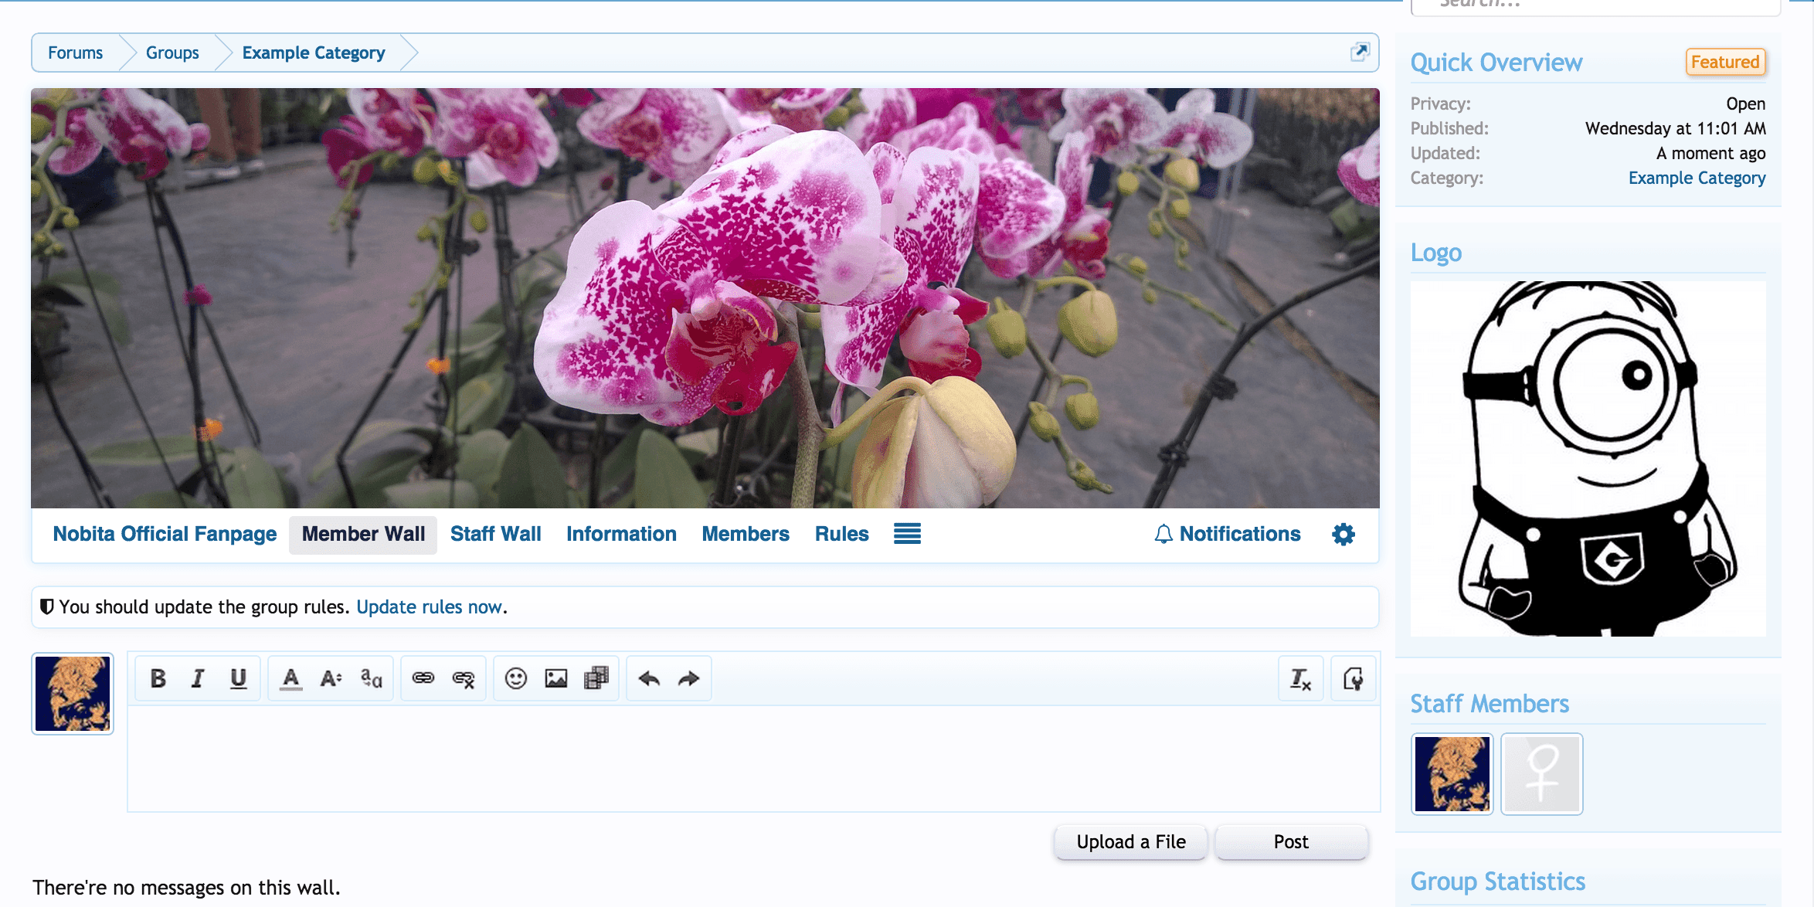Image resolution: width=1814 pixels, height=907 pixels.
Task: Click the Groups breadcrumb
Action: point(172,53)
